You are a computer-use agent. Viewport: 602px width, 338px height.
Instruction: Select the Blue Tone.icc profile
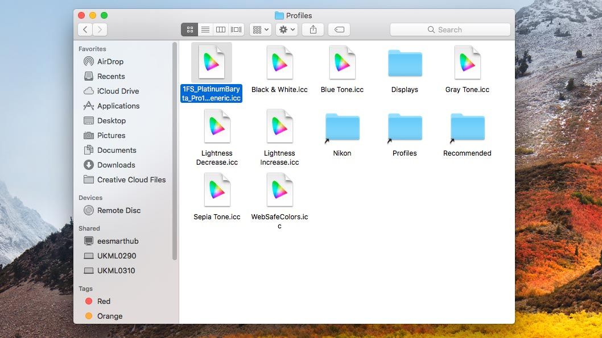pos(342,63)
